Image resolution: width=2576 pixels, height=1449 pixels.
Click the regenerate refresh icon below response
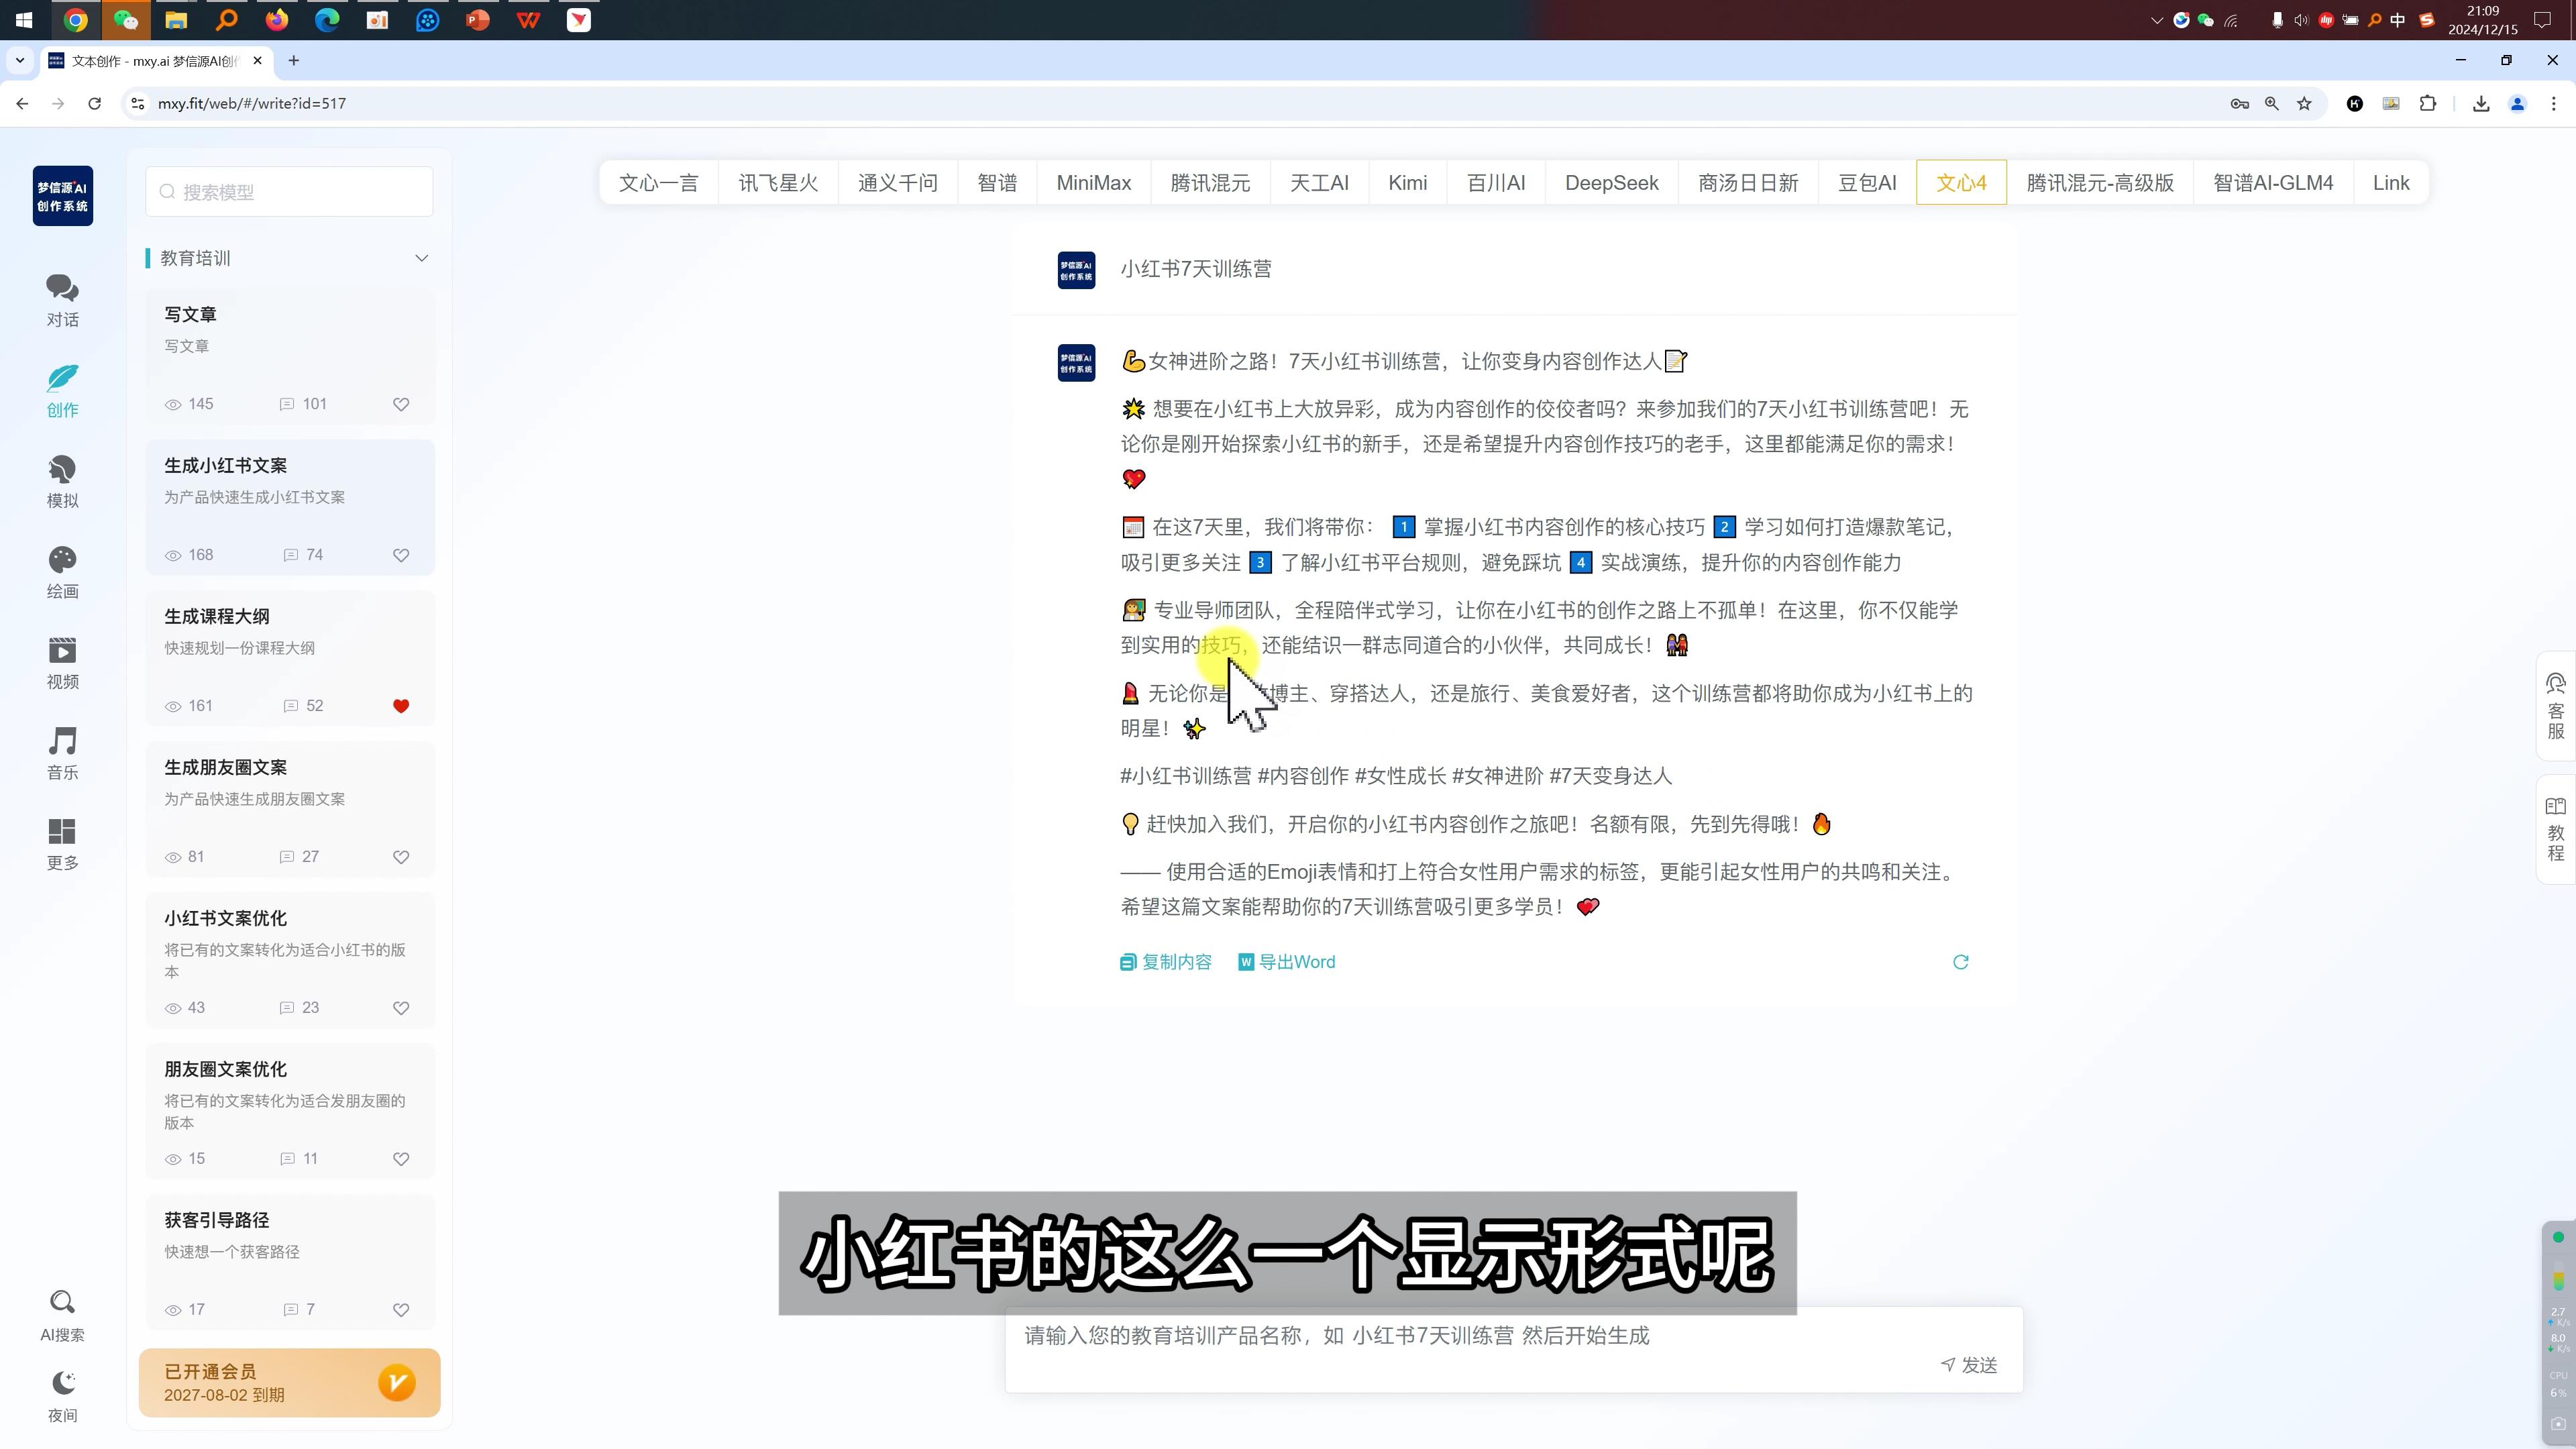tap(1960, 962)
